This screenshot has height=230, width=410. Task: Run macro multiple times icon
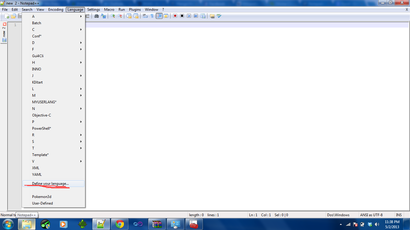click(x=196, y=16)
